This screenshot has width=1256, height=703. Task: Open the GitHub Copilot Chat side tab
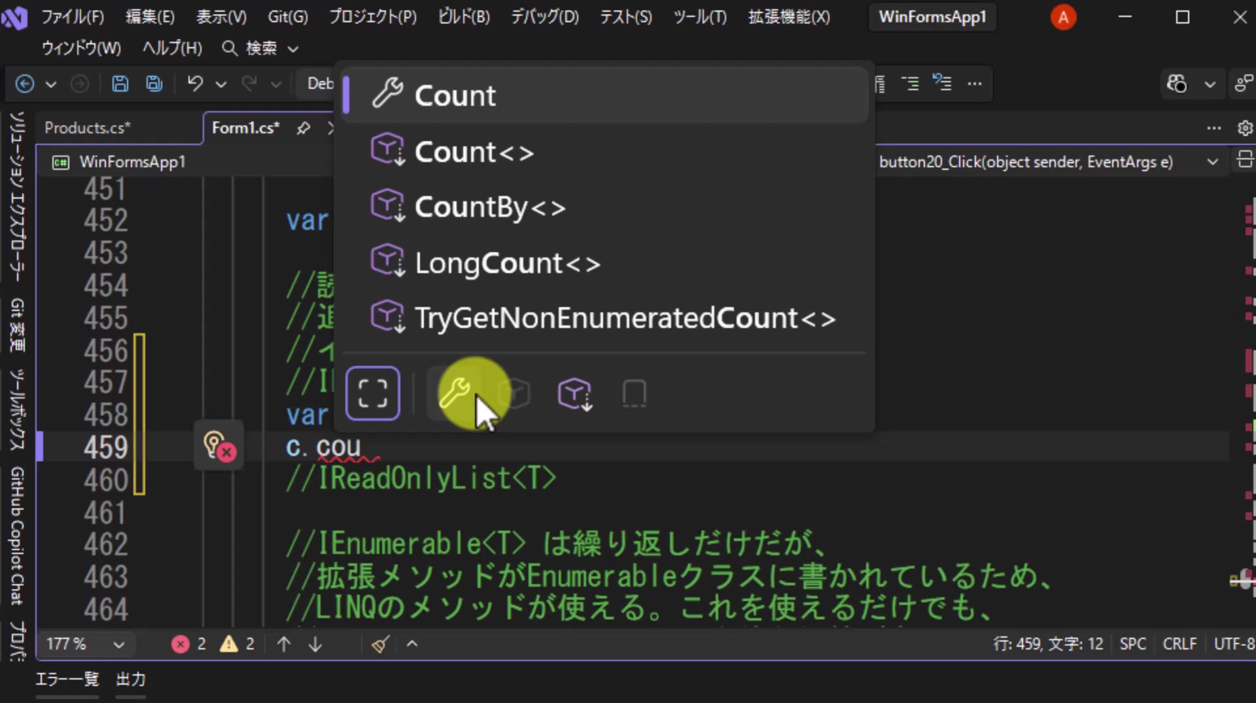18,536
